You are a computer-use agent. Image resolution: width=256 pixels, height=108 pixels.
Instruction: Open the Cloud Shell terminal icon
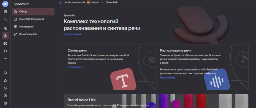(x=5, y=73)
